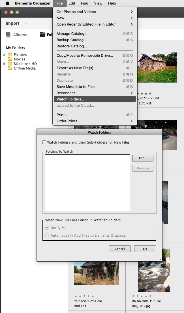
Task: Open the New submenu
Action: [x=95, y=18]
